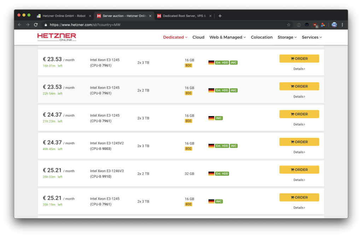Click the ECC badge in the 49h 45m row
The height and width of the screenshot is (237, 362).
[188, 148]
